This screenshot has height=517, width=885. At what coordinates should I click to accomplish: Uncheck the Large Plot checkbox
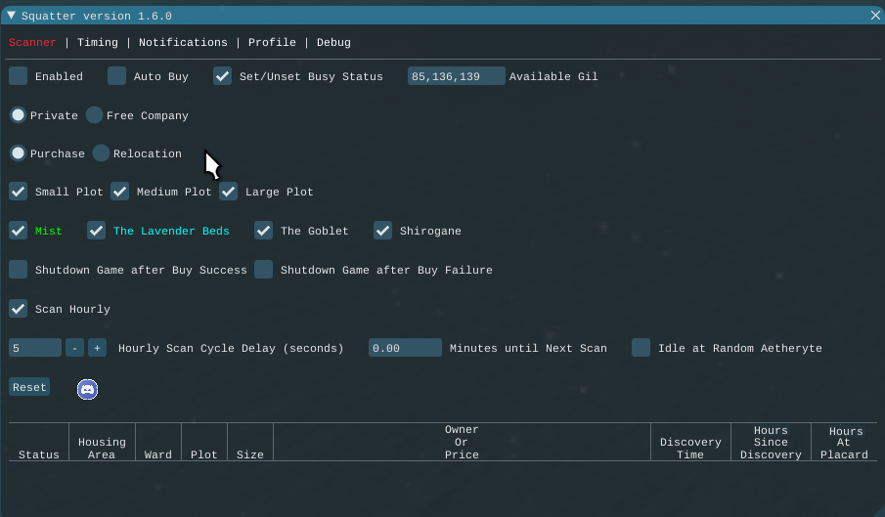pyautogui.click(x=228, y=192)
